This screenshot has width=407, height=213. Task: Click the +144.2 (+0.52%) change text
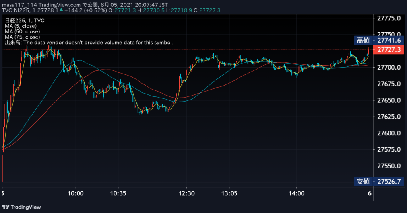[86, 10]
